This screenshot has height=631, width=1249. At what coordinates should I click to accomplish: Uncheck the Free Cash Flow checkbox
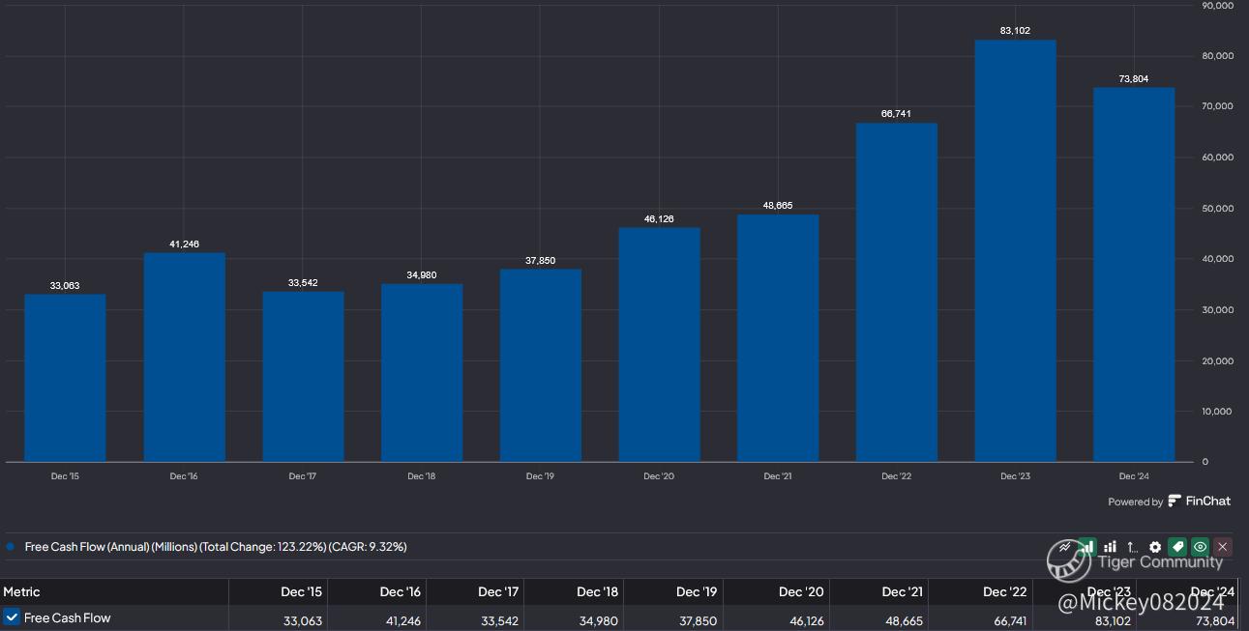12,617
